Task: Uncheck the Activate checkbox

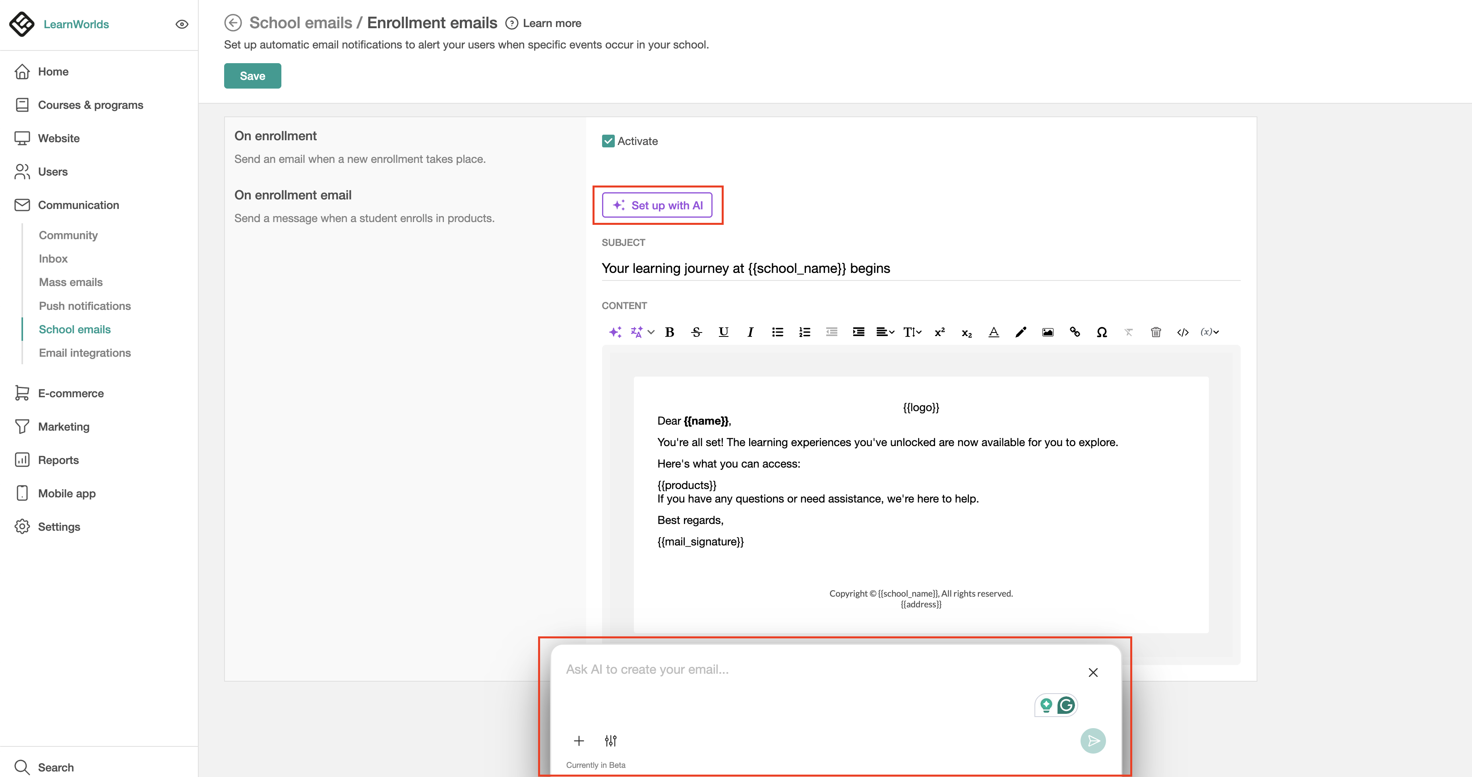Action: point(608,141)
